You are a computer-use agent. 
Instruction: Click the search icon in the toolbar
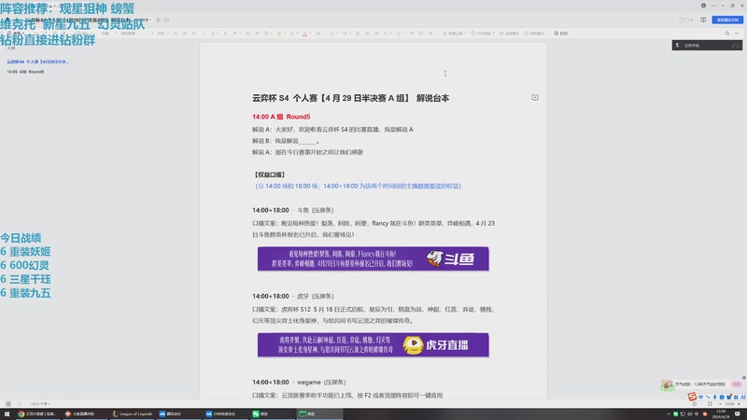727,34
